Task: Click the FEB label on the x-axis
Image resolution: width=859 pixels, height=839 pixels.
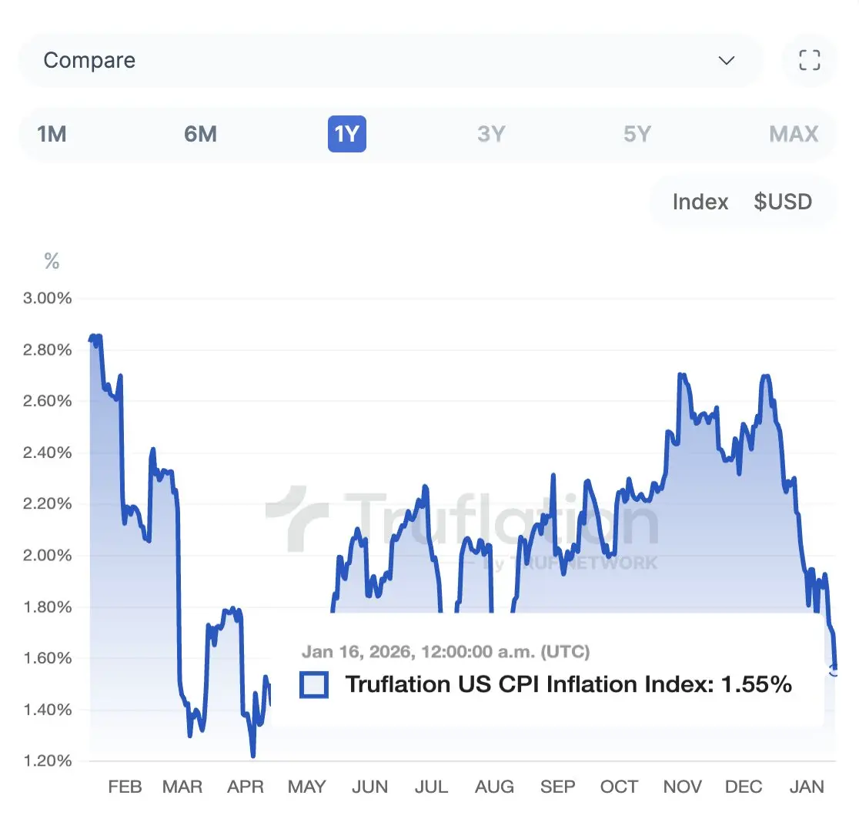Action: [125, 787]
